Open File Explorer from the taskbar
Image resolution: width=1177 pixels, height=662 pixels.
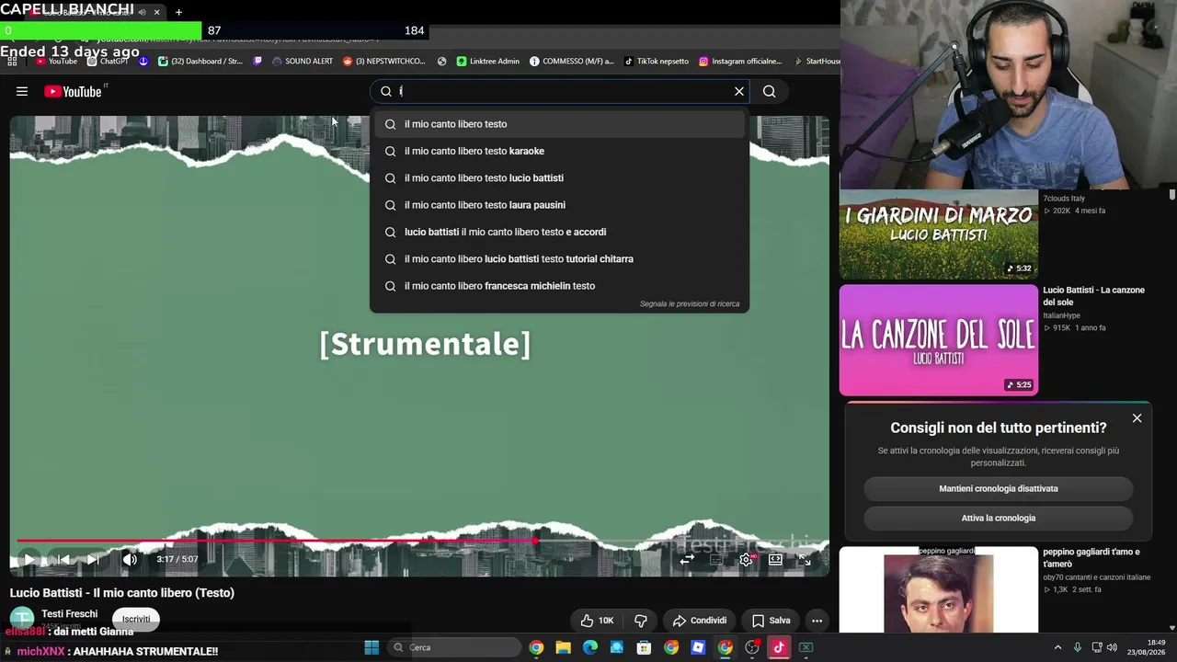(x=563, y=647)
